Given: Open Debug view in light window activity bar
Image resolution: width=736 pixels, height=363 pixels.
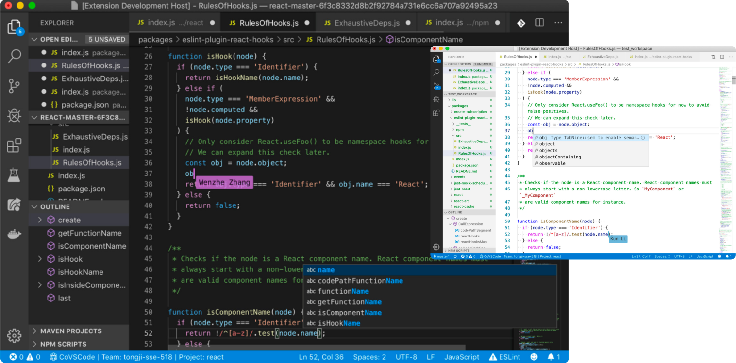Looking at the screenshot, I should 436,99.
